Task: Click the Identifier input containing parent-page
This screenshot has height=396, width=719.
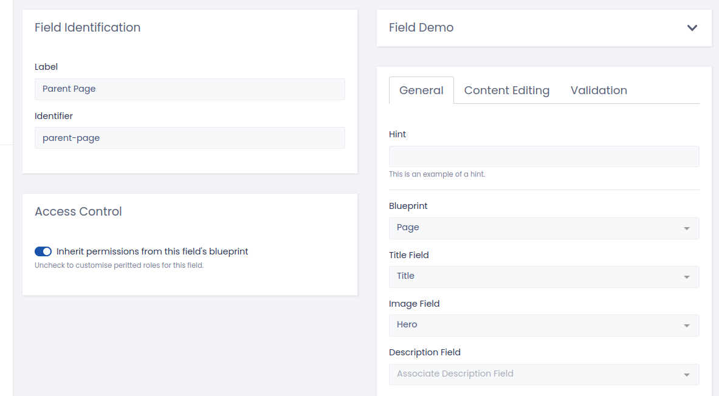Action: (x=190, y=138)
